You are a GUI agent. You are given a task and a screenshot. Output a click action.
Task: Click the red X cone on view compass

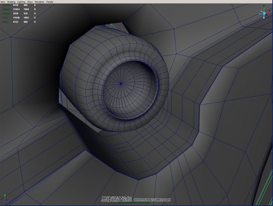[268, 12]
